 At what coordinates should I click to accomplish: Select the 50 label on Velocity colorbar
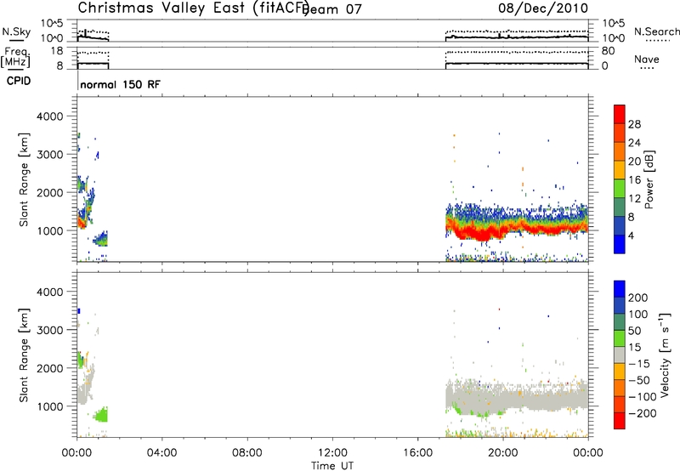pyautogui.click(x=634, y=331)
